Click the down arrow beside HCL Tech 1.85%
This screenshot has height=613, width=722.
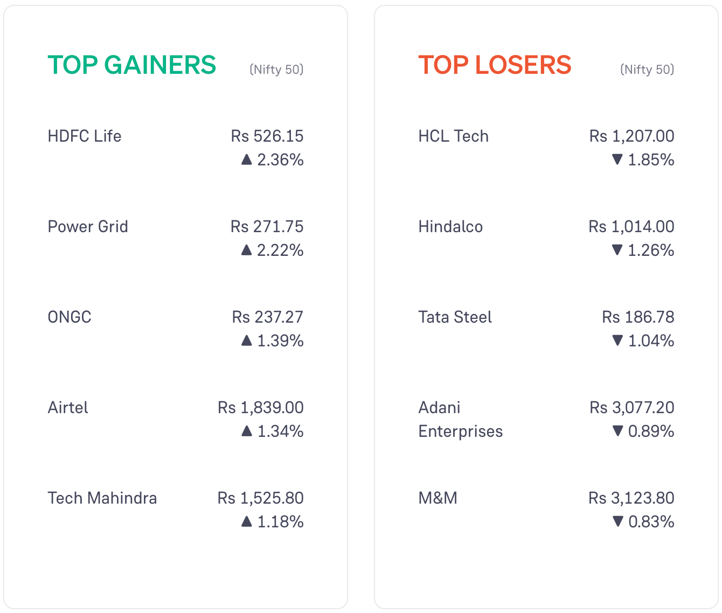coord(617,159)
